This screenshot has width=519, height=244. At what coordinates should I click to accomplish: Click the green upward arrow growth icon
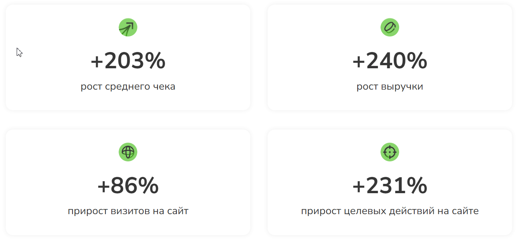(x=128, y=28)
